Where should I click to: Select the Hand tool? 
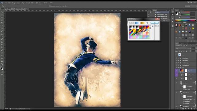2,61
